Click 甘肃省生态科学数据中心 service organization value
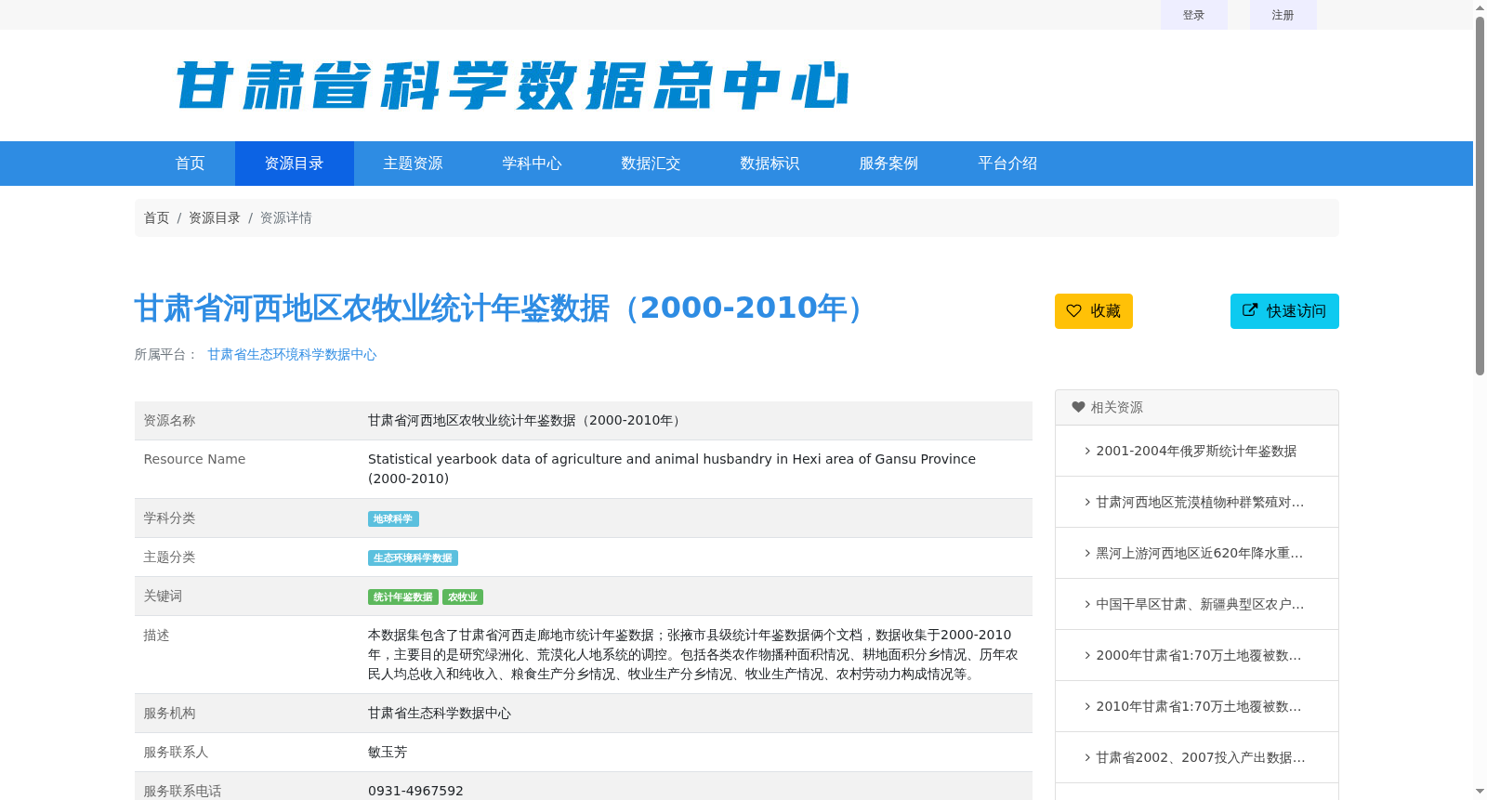The image size is (1487, 800). [x=440, y=713]
